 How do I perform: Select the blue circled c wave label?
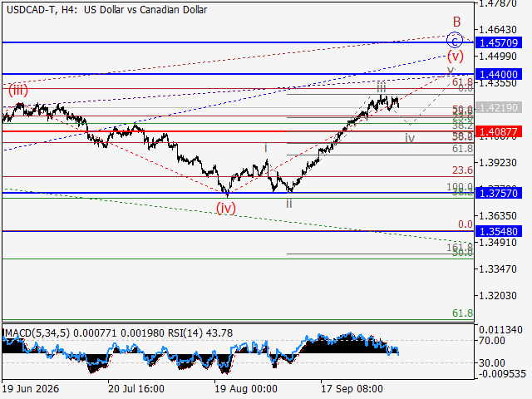(455, 40)
